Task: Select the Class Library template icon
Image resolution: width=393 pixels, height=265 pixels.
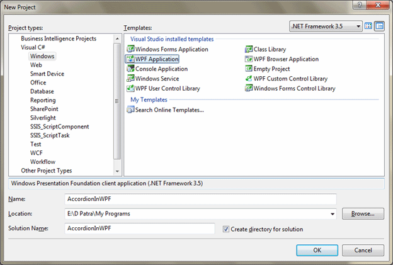Action: pyautogui.click(x=249, y=49)
